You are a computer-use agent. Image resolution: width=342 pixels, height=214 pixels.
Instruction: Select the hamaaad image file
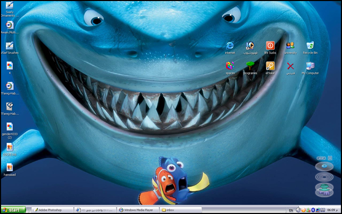[x=9, y=170]
